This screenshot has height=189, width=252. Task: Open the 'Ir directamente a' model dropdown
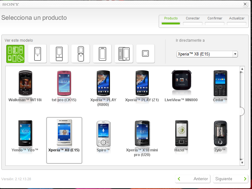click(207, 54)
